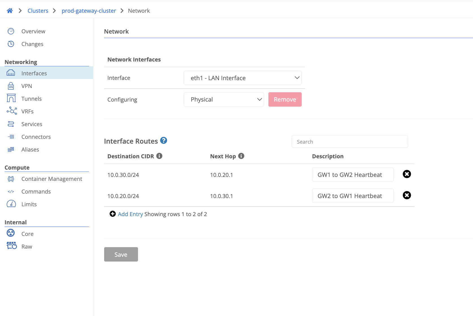Click the Interface Routes help icon
This screenshot has width=473, height=316.
164,141
